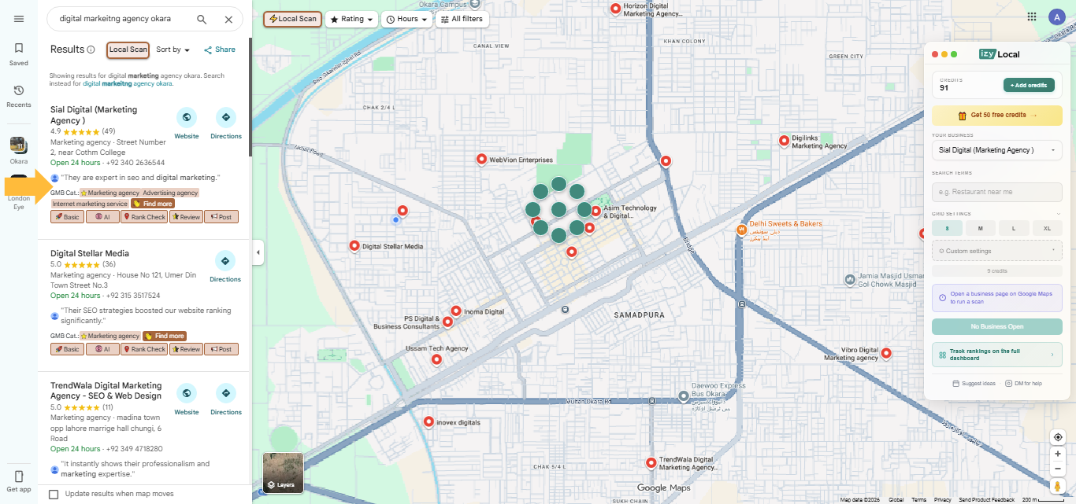Click WebVion Enterprises map pin
The image size is (1076, 504).
[481, 159]
